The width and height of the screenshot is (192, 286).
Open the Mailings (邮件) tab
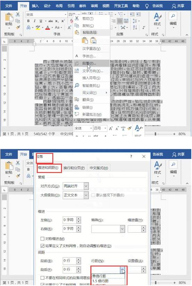click(83, 6)
